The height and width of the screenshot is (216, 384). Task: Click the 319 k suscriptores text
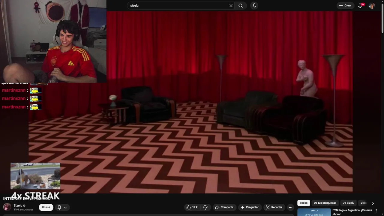click(23, 210)
